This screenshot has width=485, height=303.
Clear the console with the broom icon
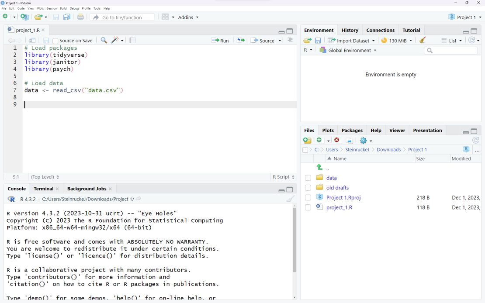click(x=290, y=199)
